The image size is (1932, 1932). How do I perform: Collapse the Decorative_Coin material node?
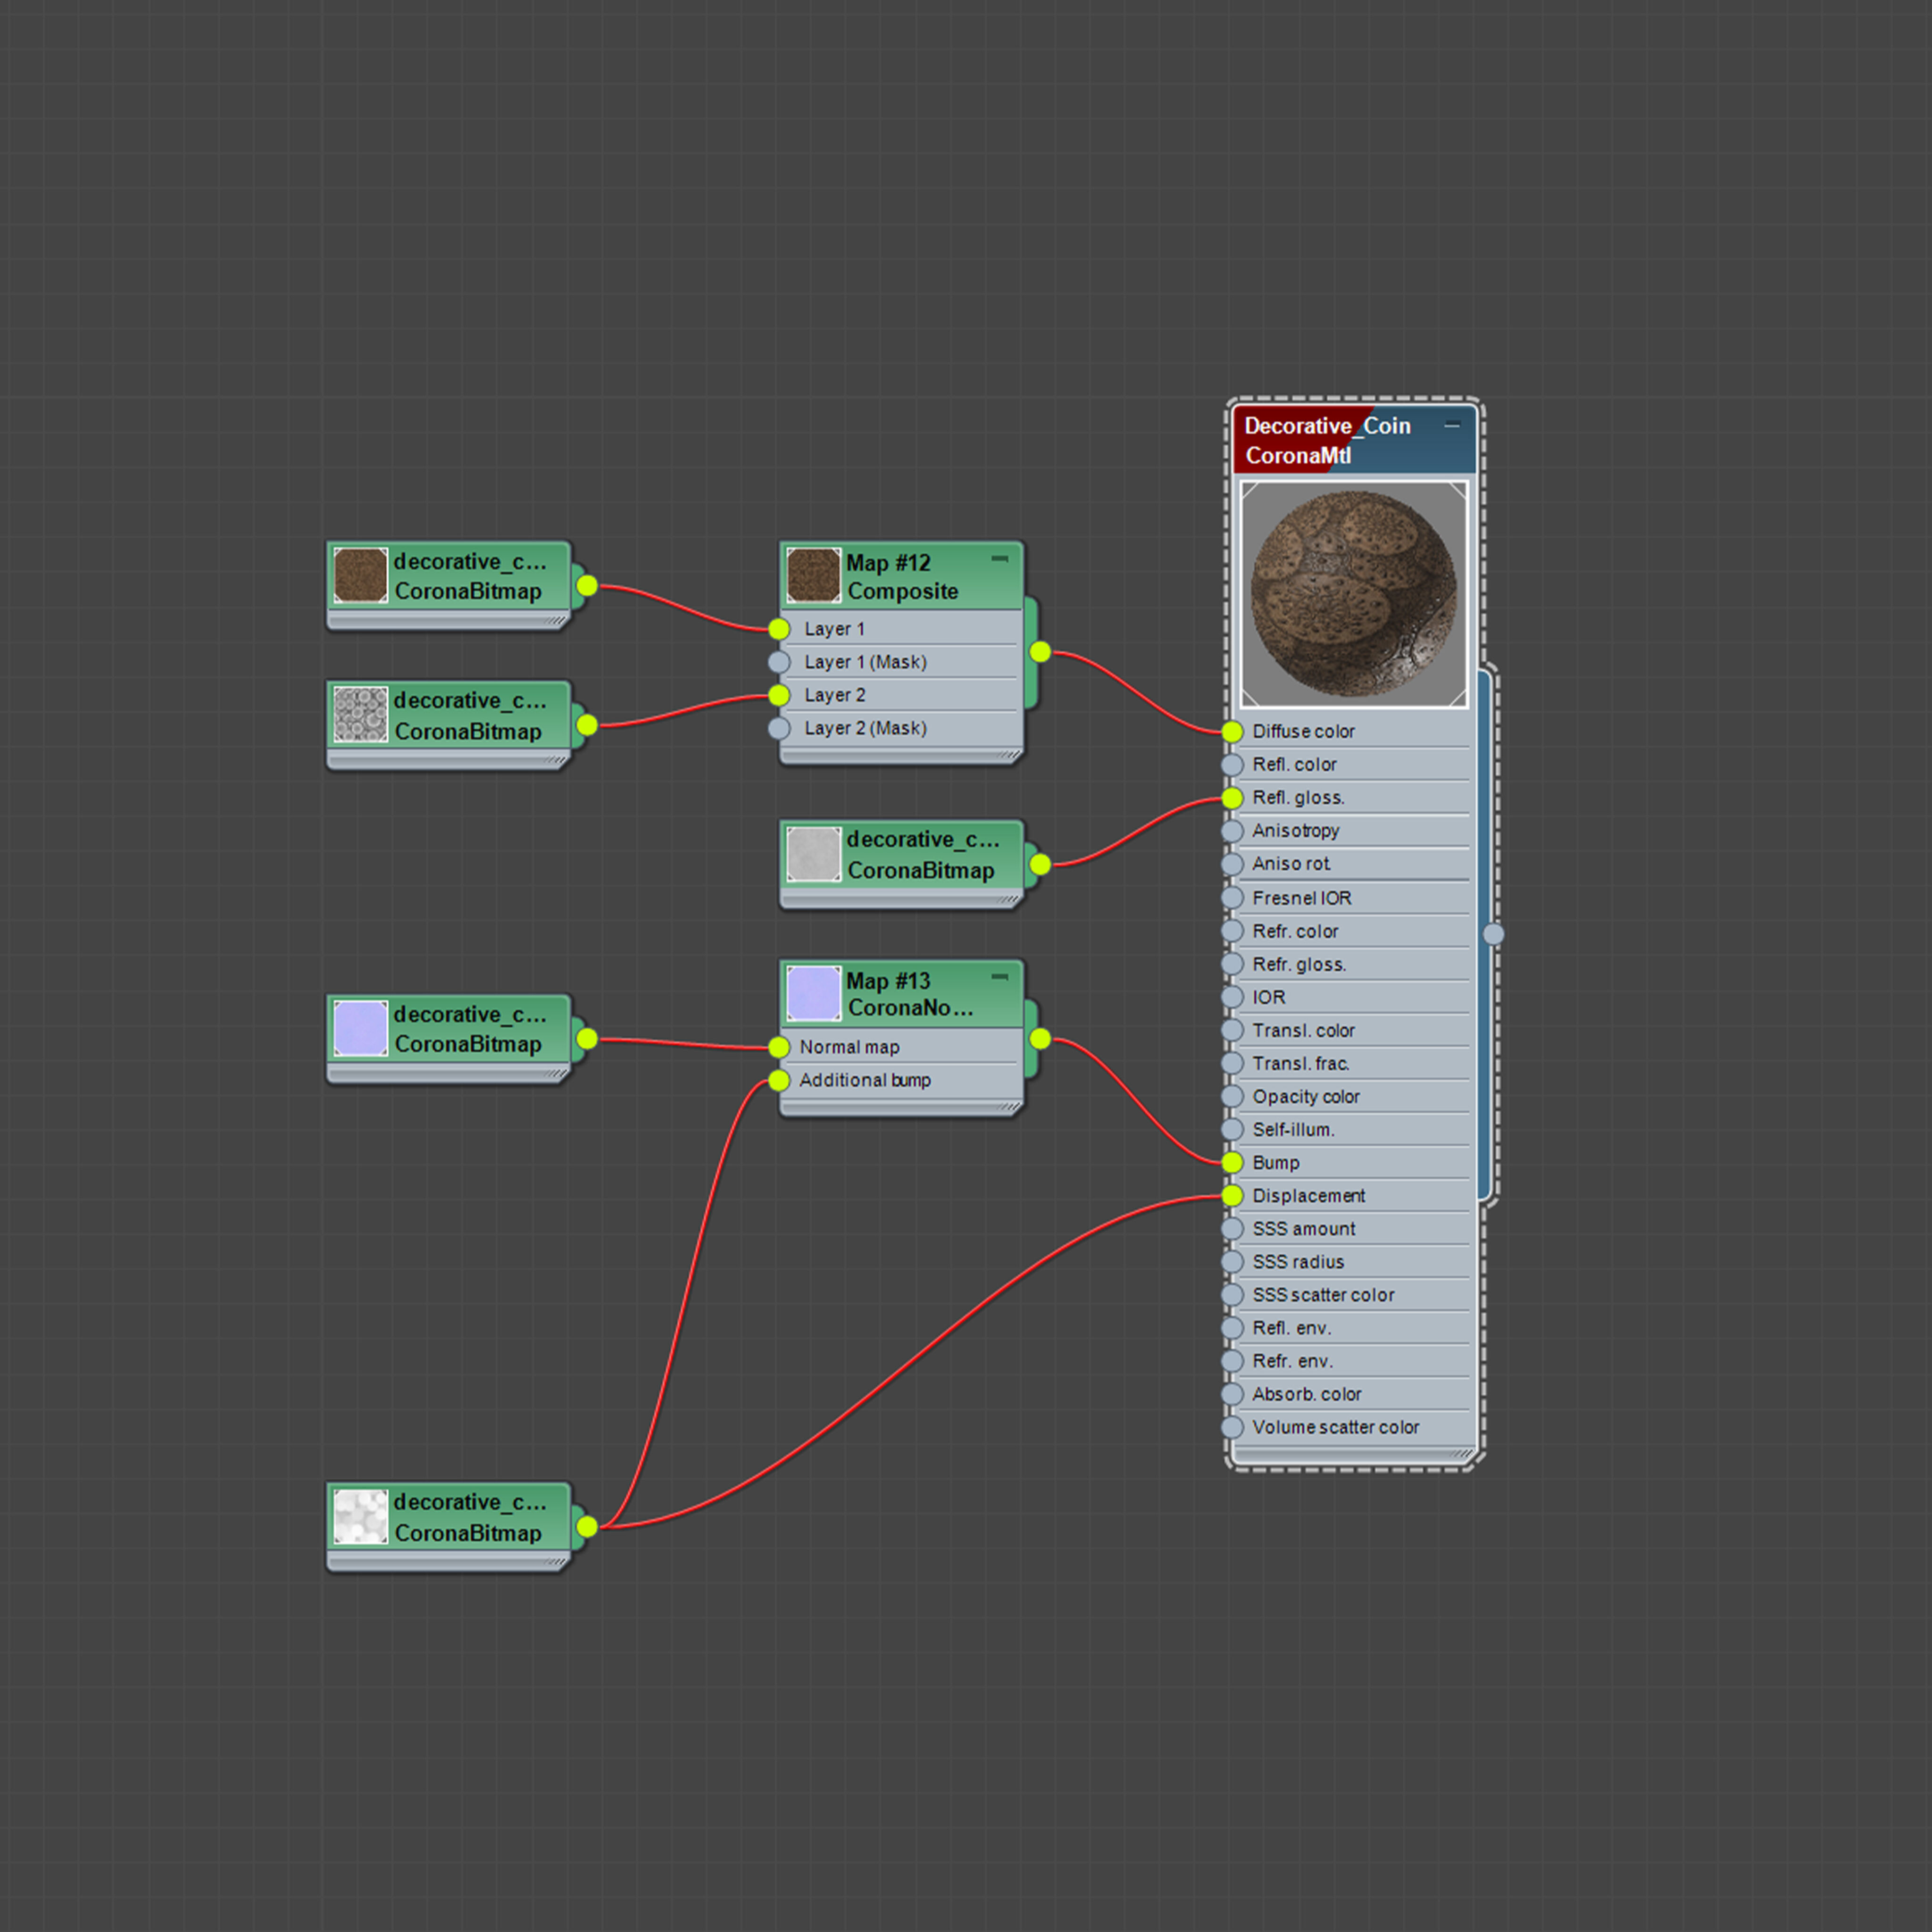coord(1452,425)
